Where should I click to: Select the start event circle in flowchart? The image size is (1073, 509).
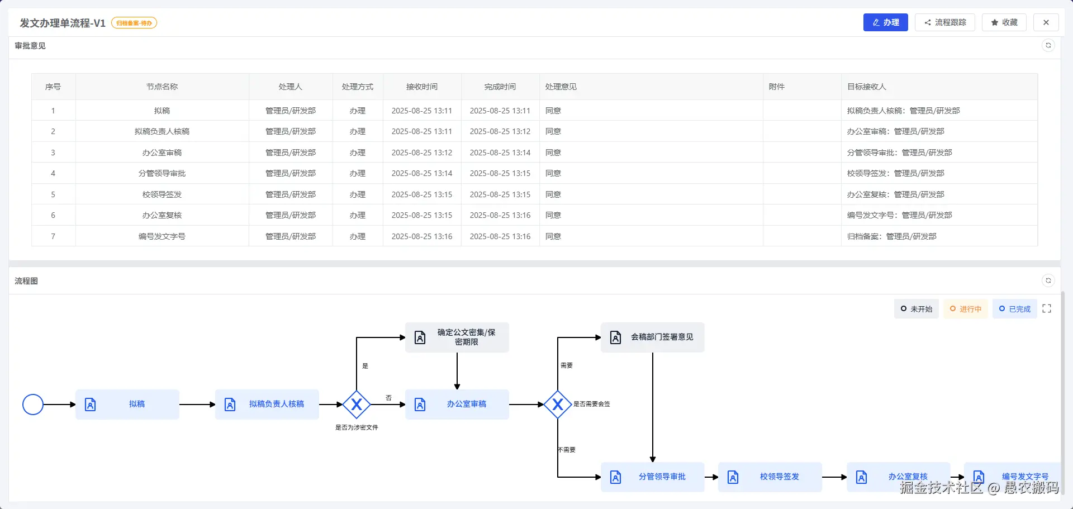point(33,405)
